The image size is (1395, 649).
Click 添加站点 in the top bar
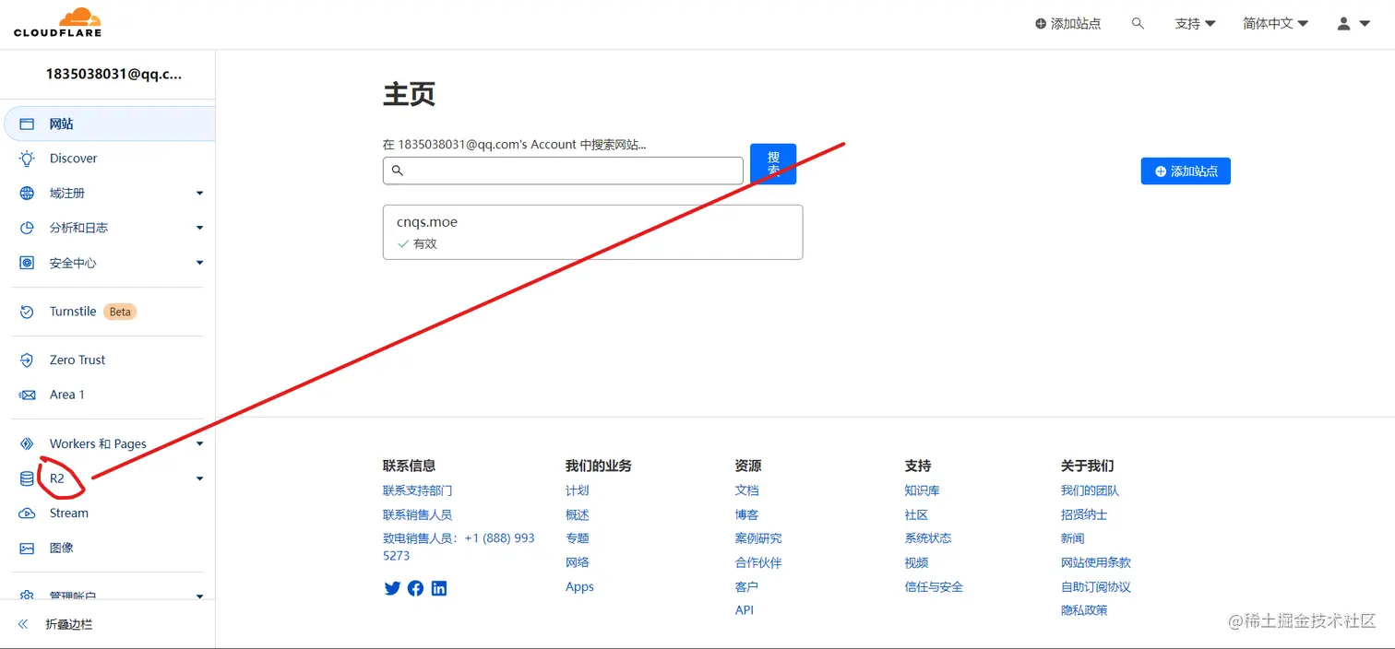[x=1067, y=24]
